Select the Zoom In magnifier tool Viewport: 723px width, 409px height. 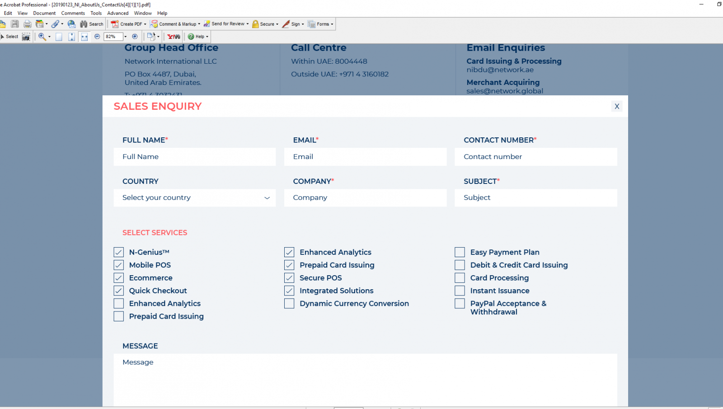point(42,37)
